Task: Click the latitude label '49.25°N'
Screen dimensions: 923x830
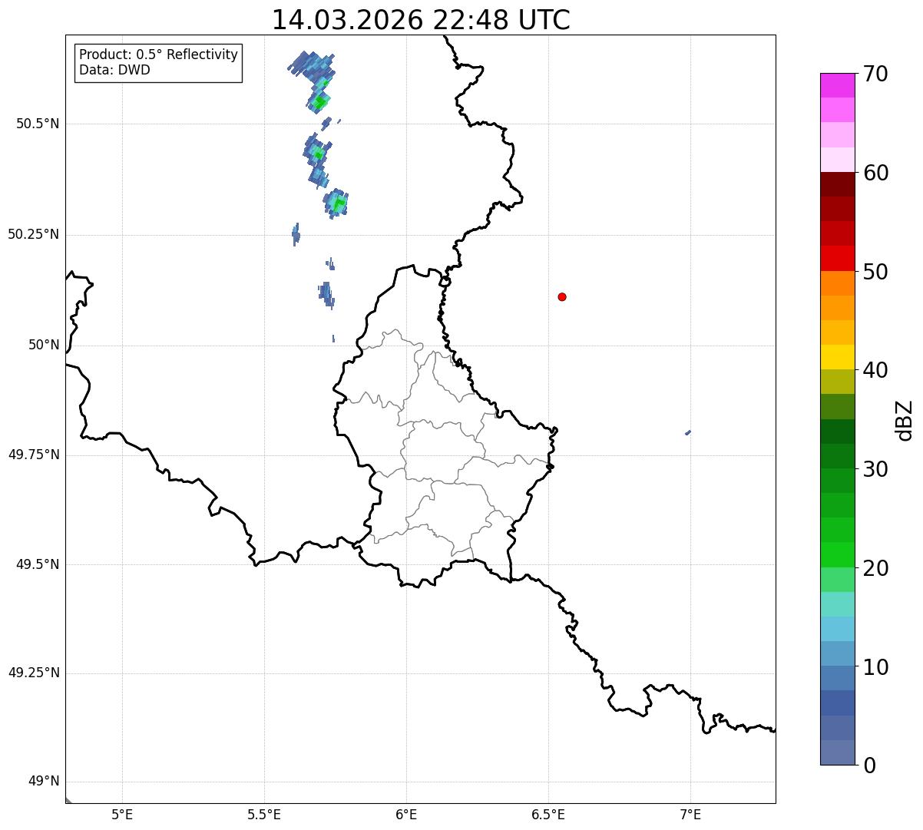Action: [34, 673]
